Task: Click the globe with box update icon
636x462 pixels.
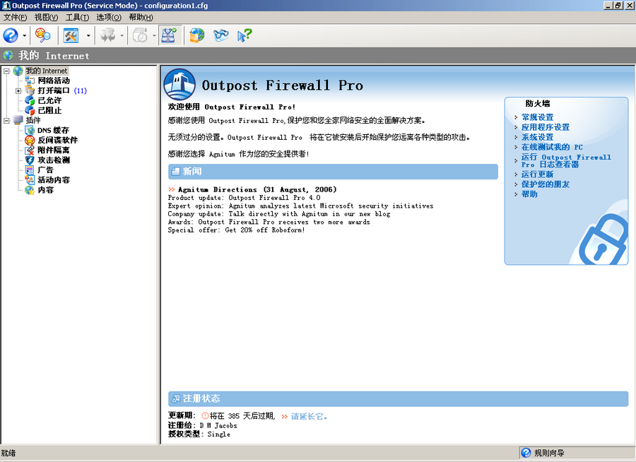Action: tap(197, 36)
